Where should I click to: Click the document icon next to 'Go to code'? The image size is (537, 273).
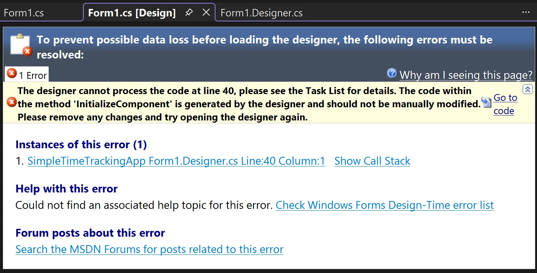point(486,102)
